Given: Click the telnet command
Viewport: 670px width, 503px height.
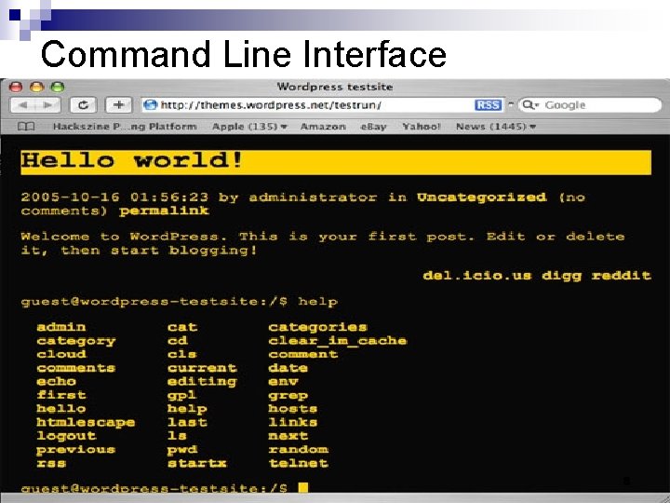Looking at the screenshot, I should (x=299, y=463).
